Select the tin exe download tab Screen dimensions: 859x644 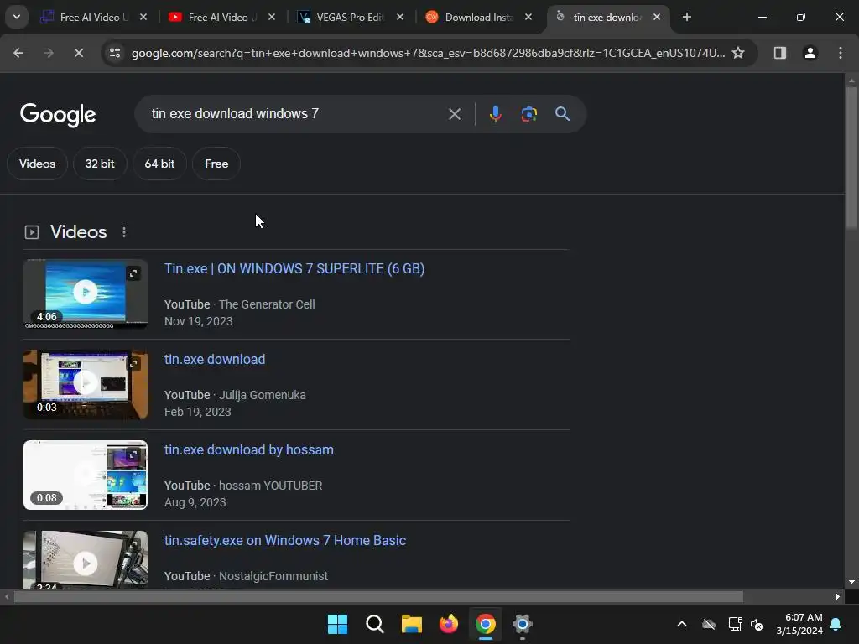coord(606,18)
